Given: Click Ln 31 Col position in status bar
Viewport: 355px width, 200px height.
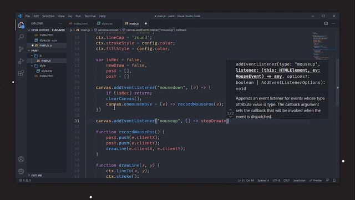Looking at the screenshot, I should (246, 181).
